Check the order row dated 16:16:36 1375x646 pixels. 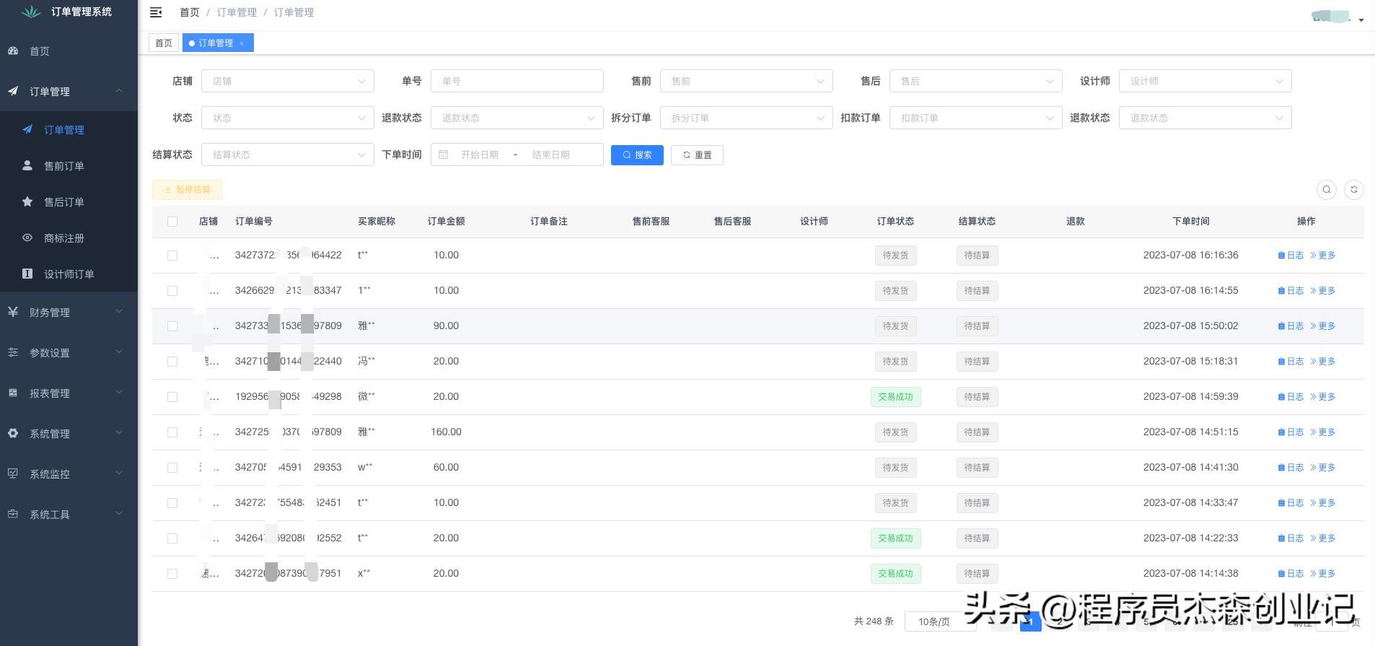tap(172, 256)
